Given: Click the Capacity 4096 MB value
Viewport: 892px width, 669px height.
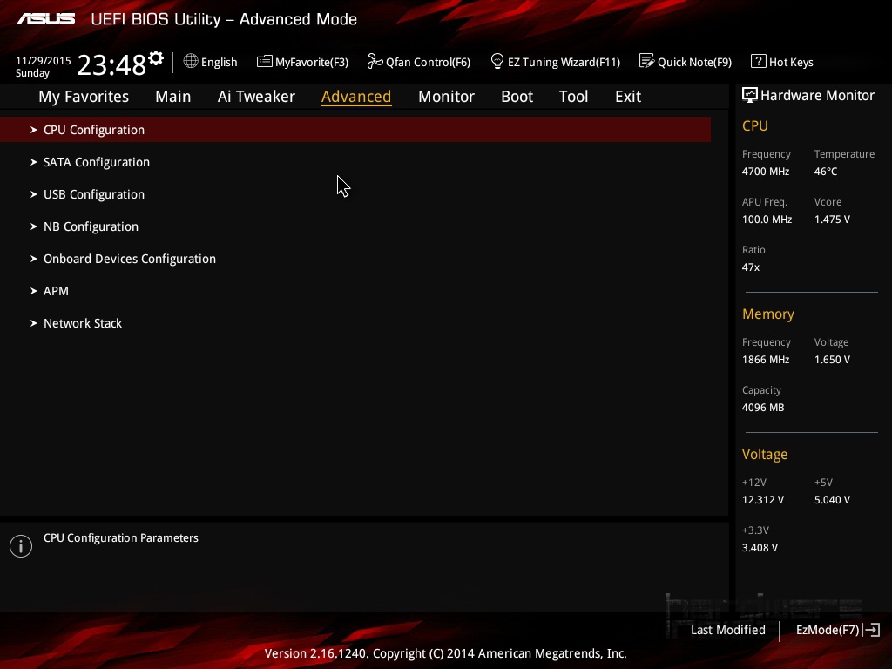Looking at the screenshot, I should pyautogui.click(x=763, y=408).
